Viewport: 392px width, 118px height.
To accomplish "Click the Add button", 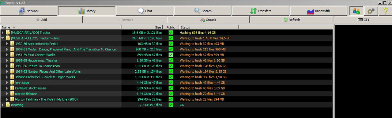I will pos(41,20).
